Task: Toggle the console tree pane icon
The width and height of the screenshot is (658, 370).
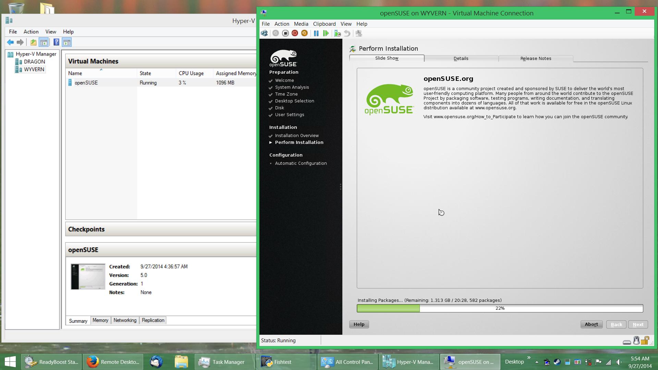Action: 44,42
